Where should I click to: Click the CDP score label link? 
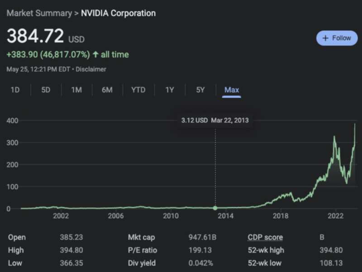click(x=265, y=237)
